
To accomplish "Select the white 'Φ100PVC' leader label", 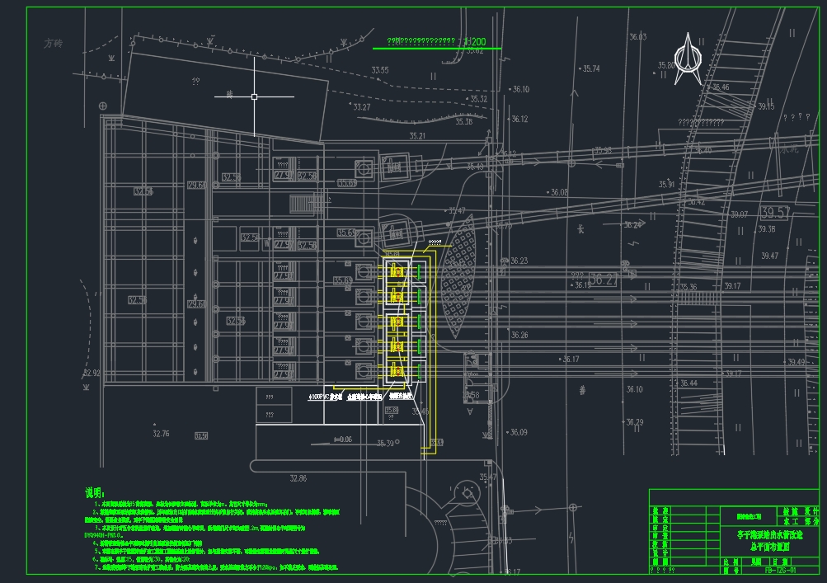I will tap(326, 397).
